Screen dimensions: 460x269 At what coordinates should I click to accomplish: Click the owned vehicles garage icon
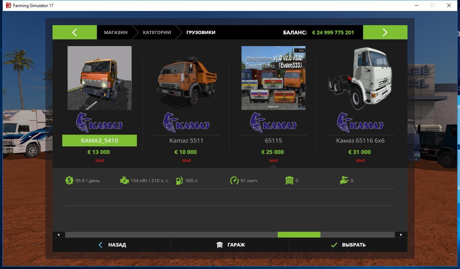click(x=289, y=180)
